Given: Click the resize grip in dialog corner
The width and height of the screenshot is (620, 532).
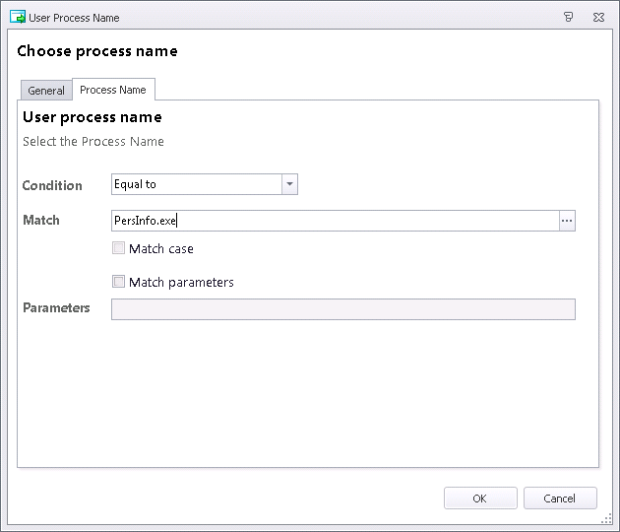Looking at the screenshot, I should point(606,518).
